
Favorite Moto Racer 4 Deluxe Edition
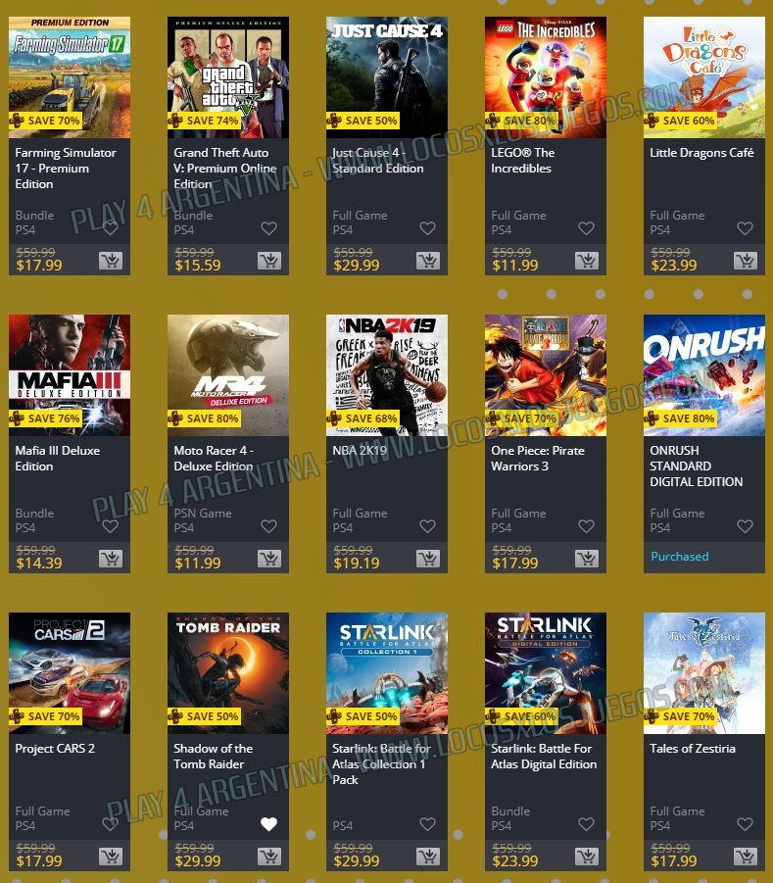(x=269, y=526)
